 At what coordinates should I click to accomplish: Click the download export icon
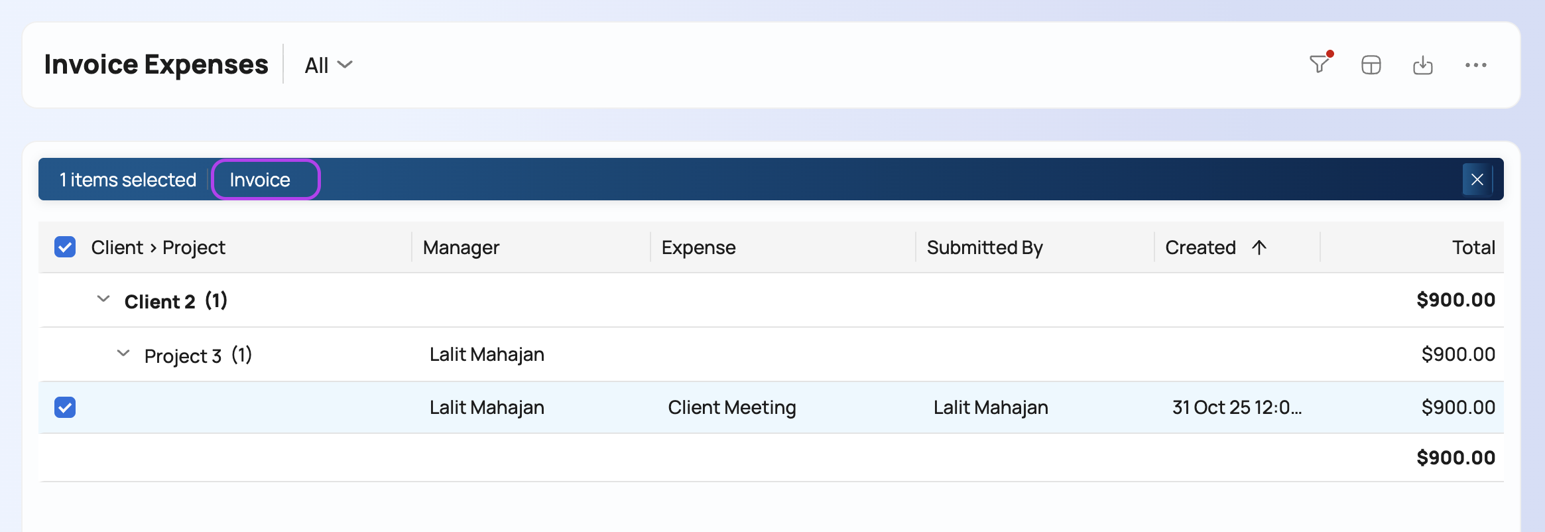(x=1422, y=65)
